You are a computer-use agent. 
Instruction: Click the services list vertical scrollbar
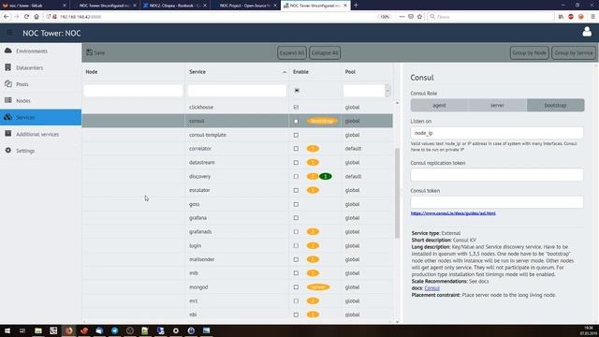[397, 193]
